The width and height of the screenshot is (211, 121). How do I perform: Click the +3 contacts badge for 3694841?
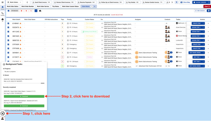coord(171,53)
